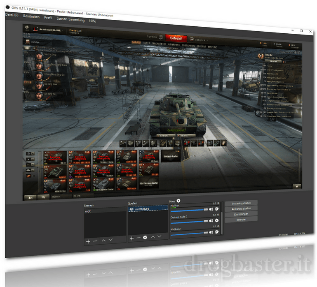The width and height of the screenshot is (317, 287).
Task: Open gear settings for Mic/Aux 2 channel
Action: tap(217, 232)
